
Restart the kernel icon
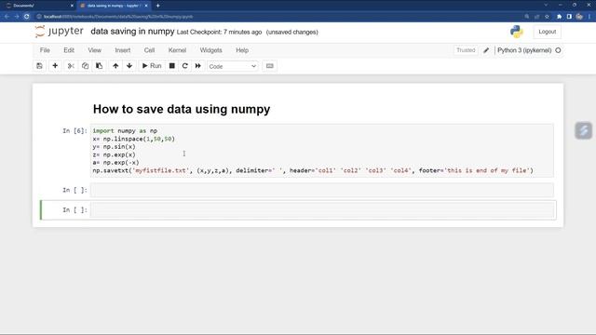pos(184,66)
